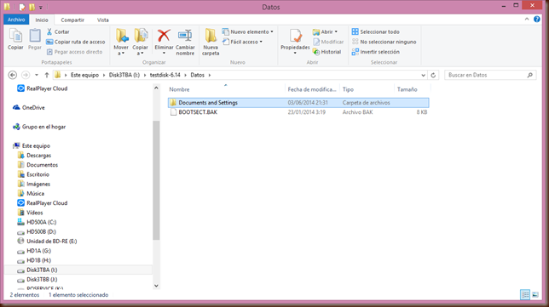The height and width of the screenshot is (307, 549).
Task: Switch to the Compartir ribbon tab
Action: tap(72, 20)
